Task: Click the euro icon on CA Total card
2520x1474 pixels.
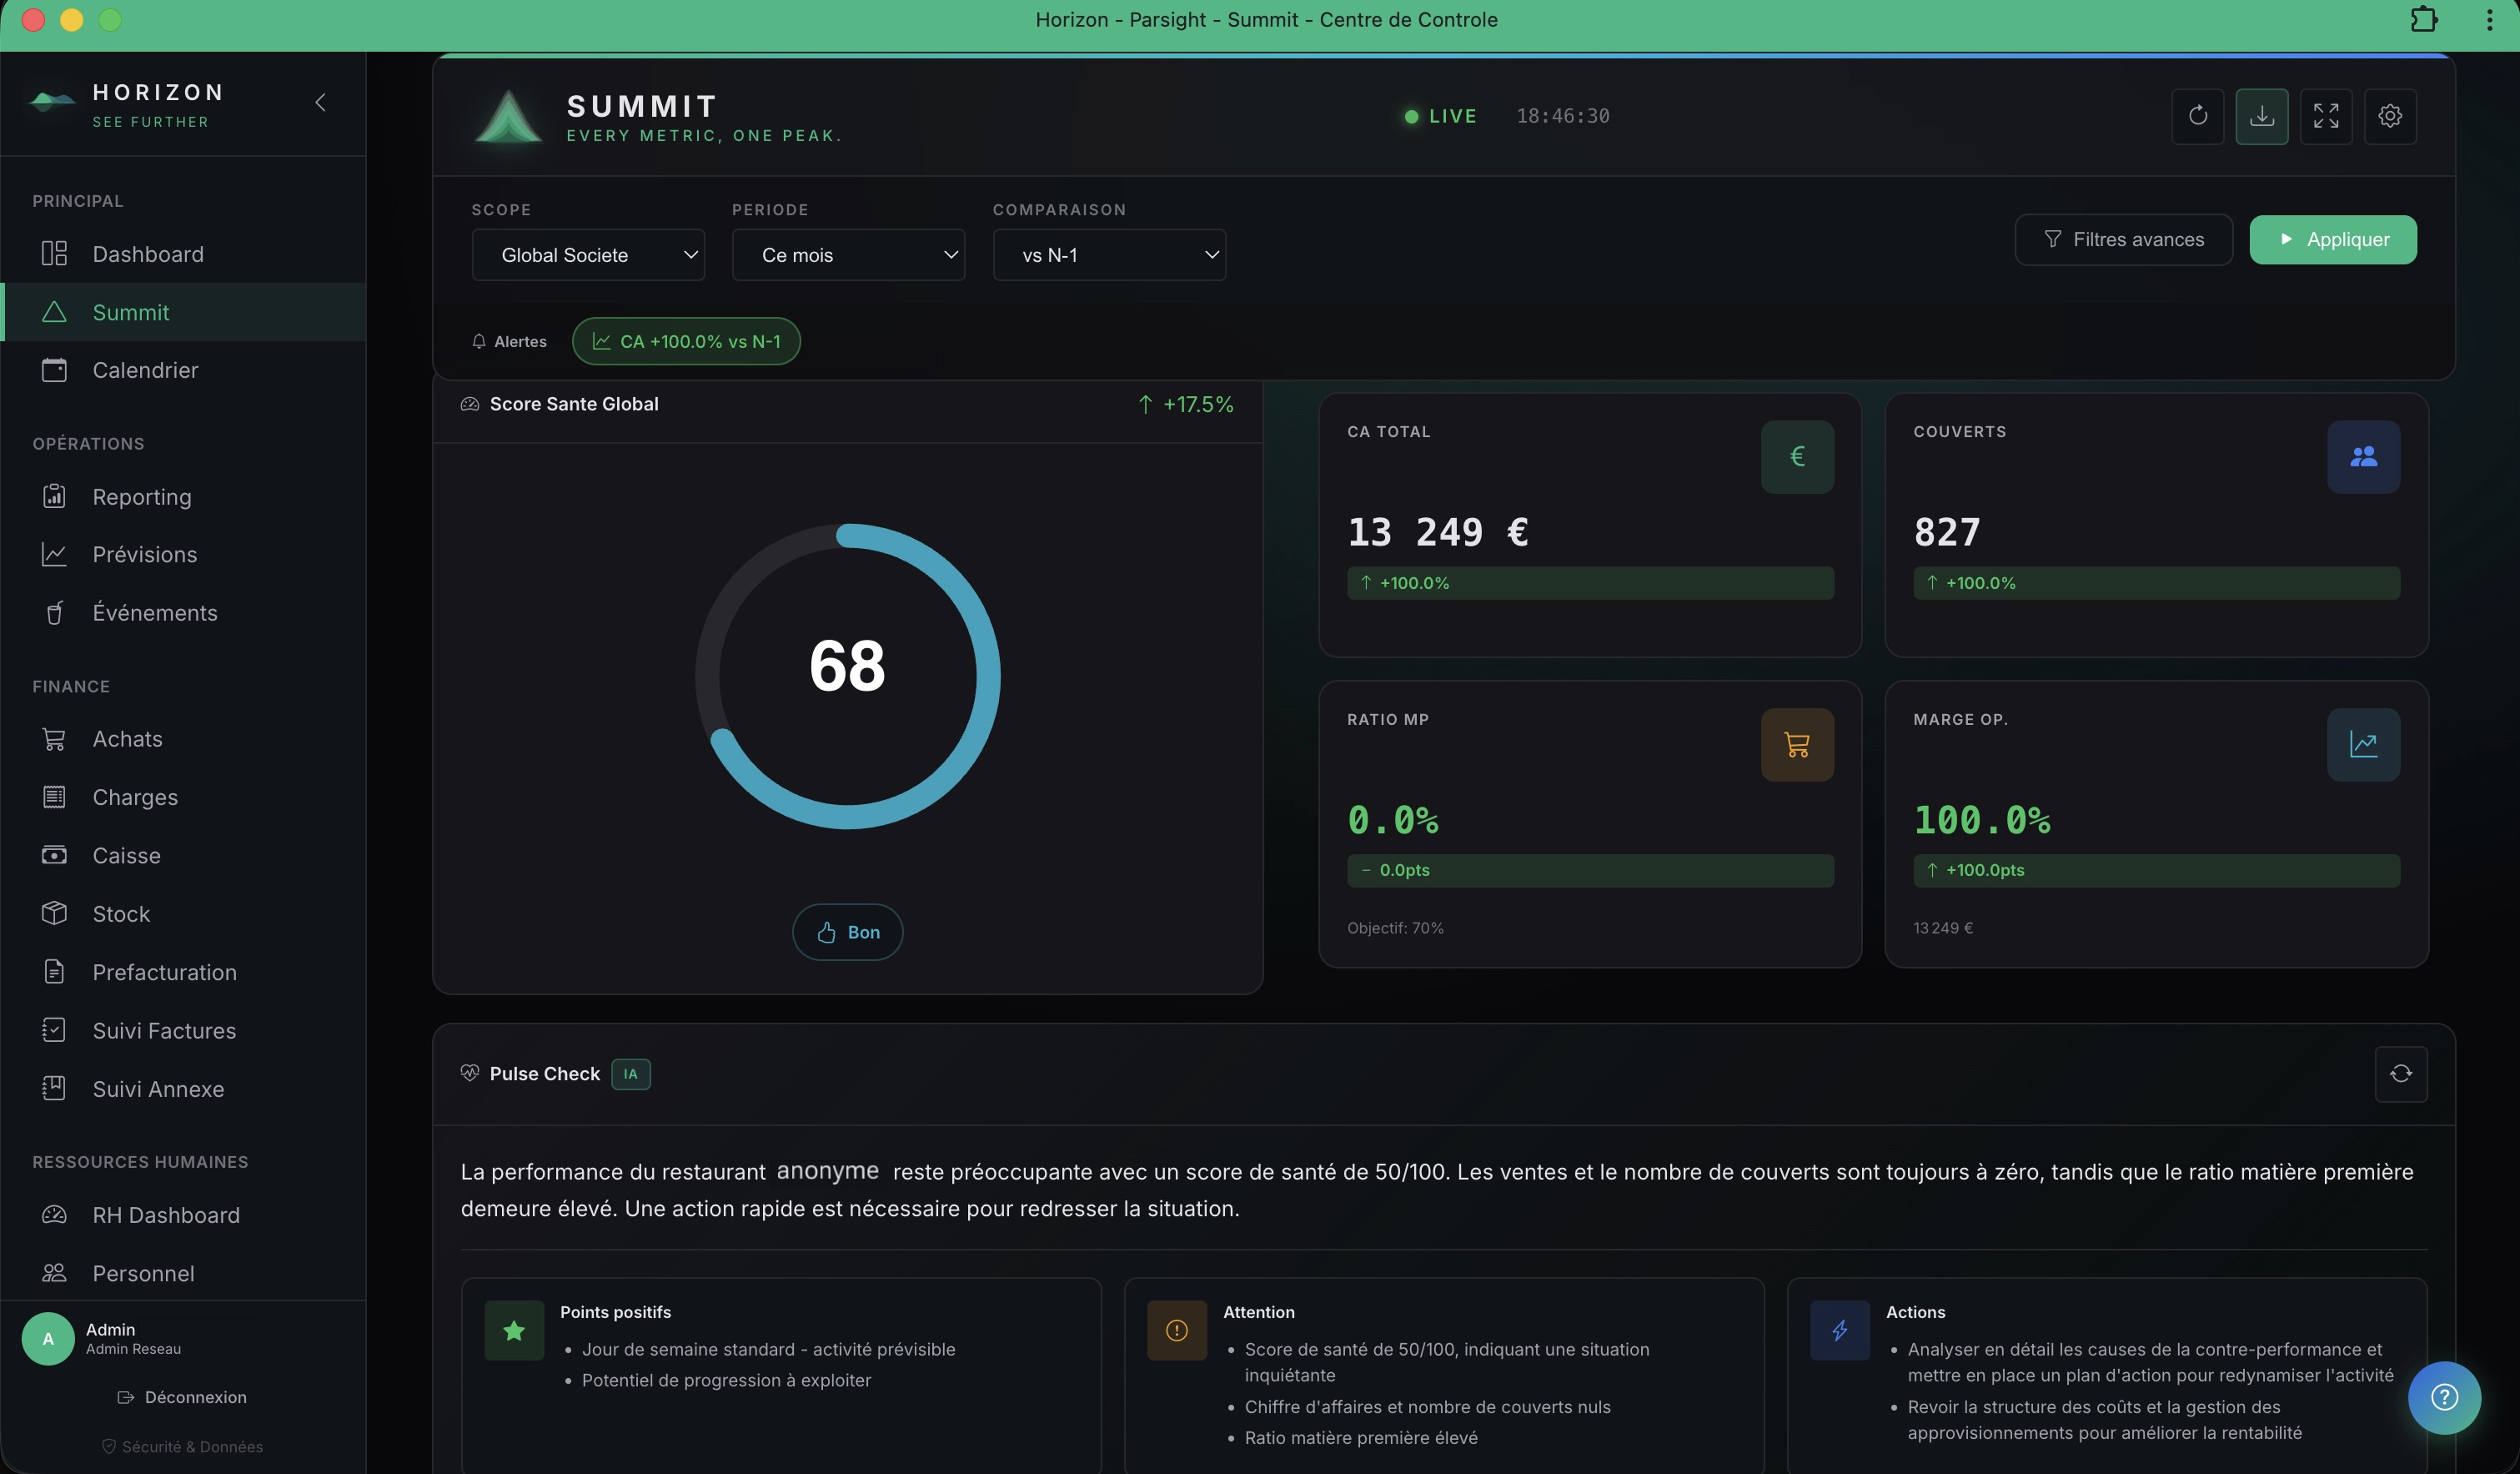Action: tap(1796, 456)
